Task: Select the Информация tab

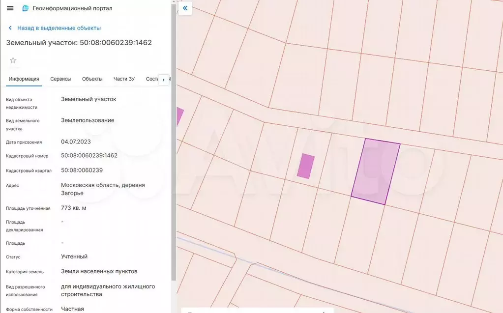Action: [x=24, y=79]
